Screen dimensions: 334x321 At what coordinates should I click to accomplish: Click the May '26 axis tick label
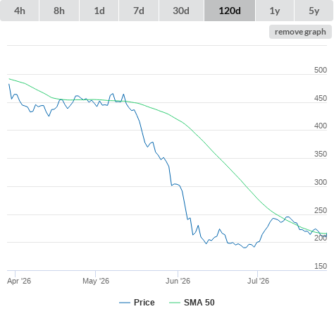coord(96,281)
